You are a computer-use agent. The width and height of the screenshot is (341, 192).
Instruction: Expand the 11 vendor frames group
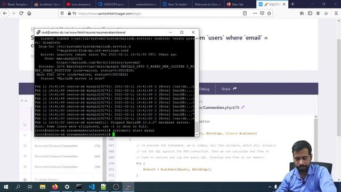click(46, 180)
